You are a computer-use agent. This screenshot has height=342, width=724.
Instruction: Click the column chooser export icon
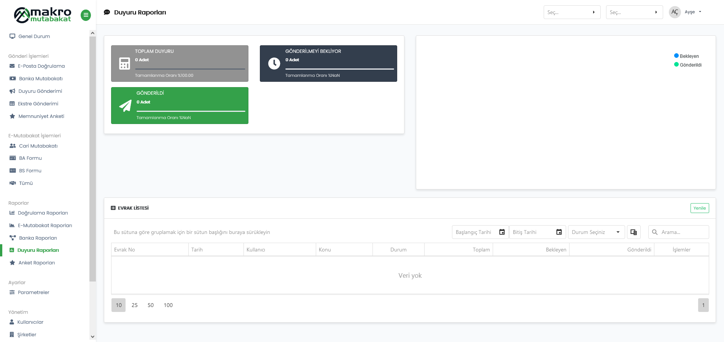[x=633, y=232]
